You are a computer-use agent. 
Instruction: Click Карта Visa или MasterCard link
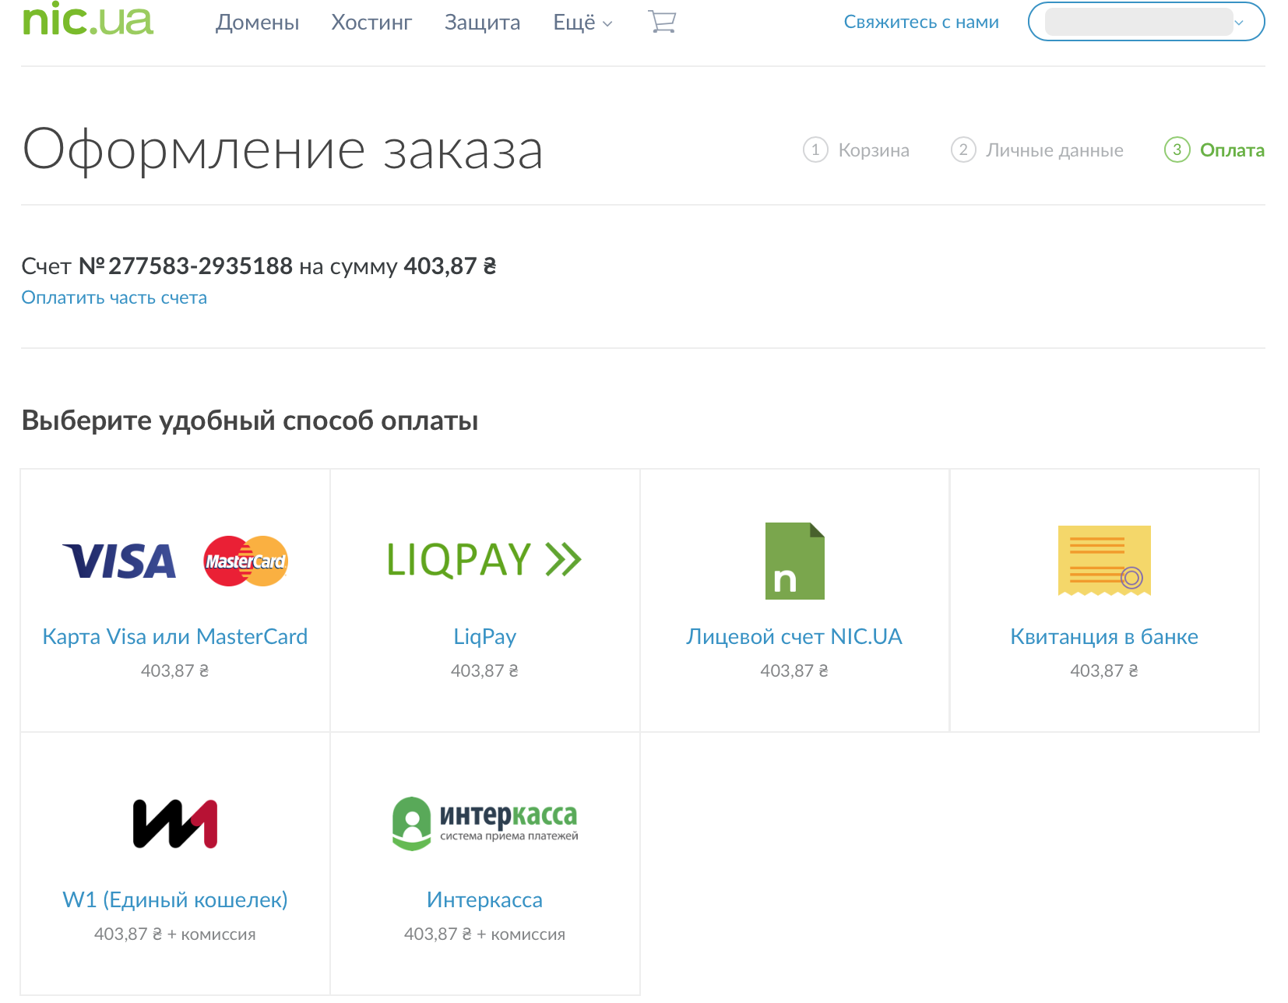point(175,637)
